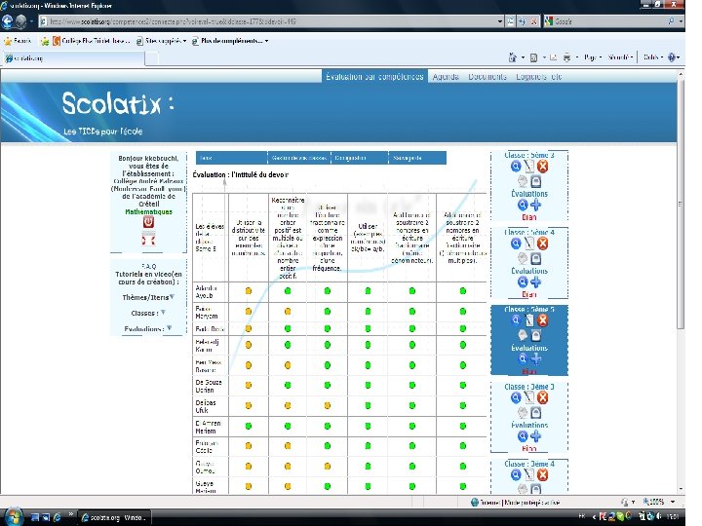
Task: Search evaluations of Classe 5ème 4
Action: [x=523, y=282]
